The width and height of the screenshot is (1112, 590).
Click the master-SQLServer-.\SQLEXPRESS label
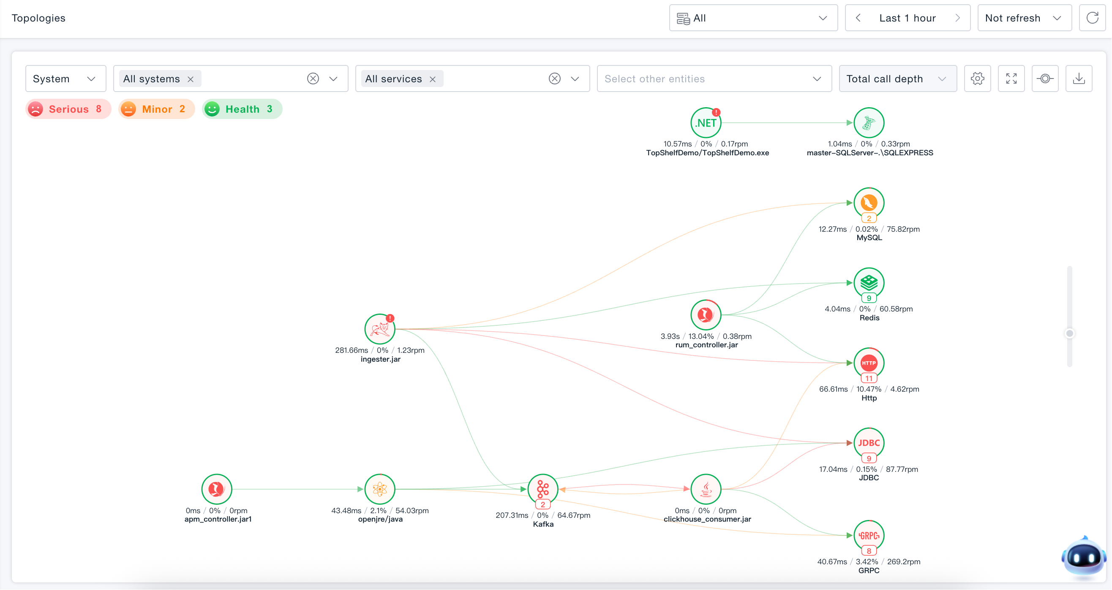(869, 153)
